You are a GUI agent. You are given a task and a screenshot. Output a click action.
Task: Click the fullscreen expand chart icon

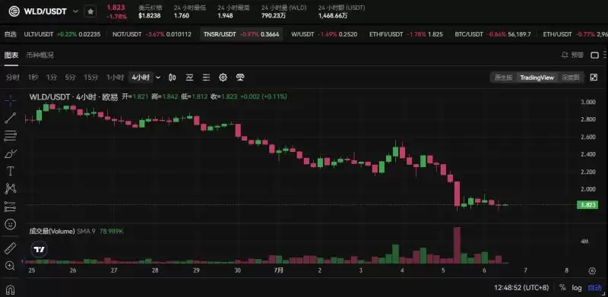[594, 77]
